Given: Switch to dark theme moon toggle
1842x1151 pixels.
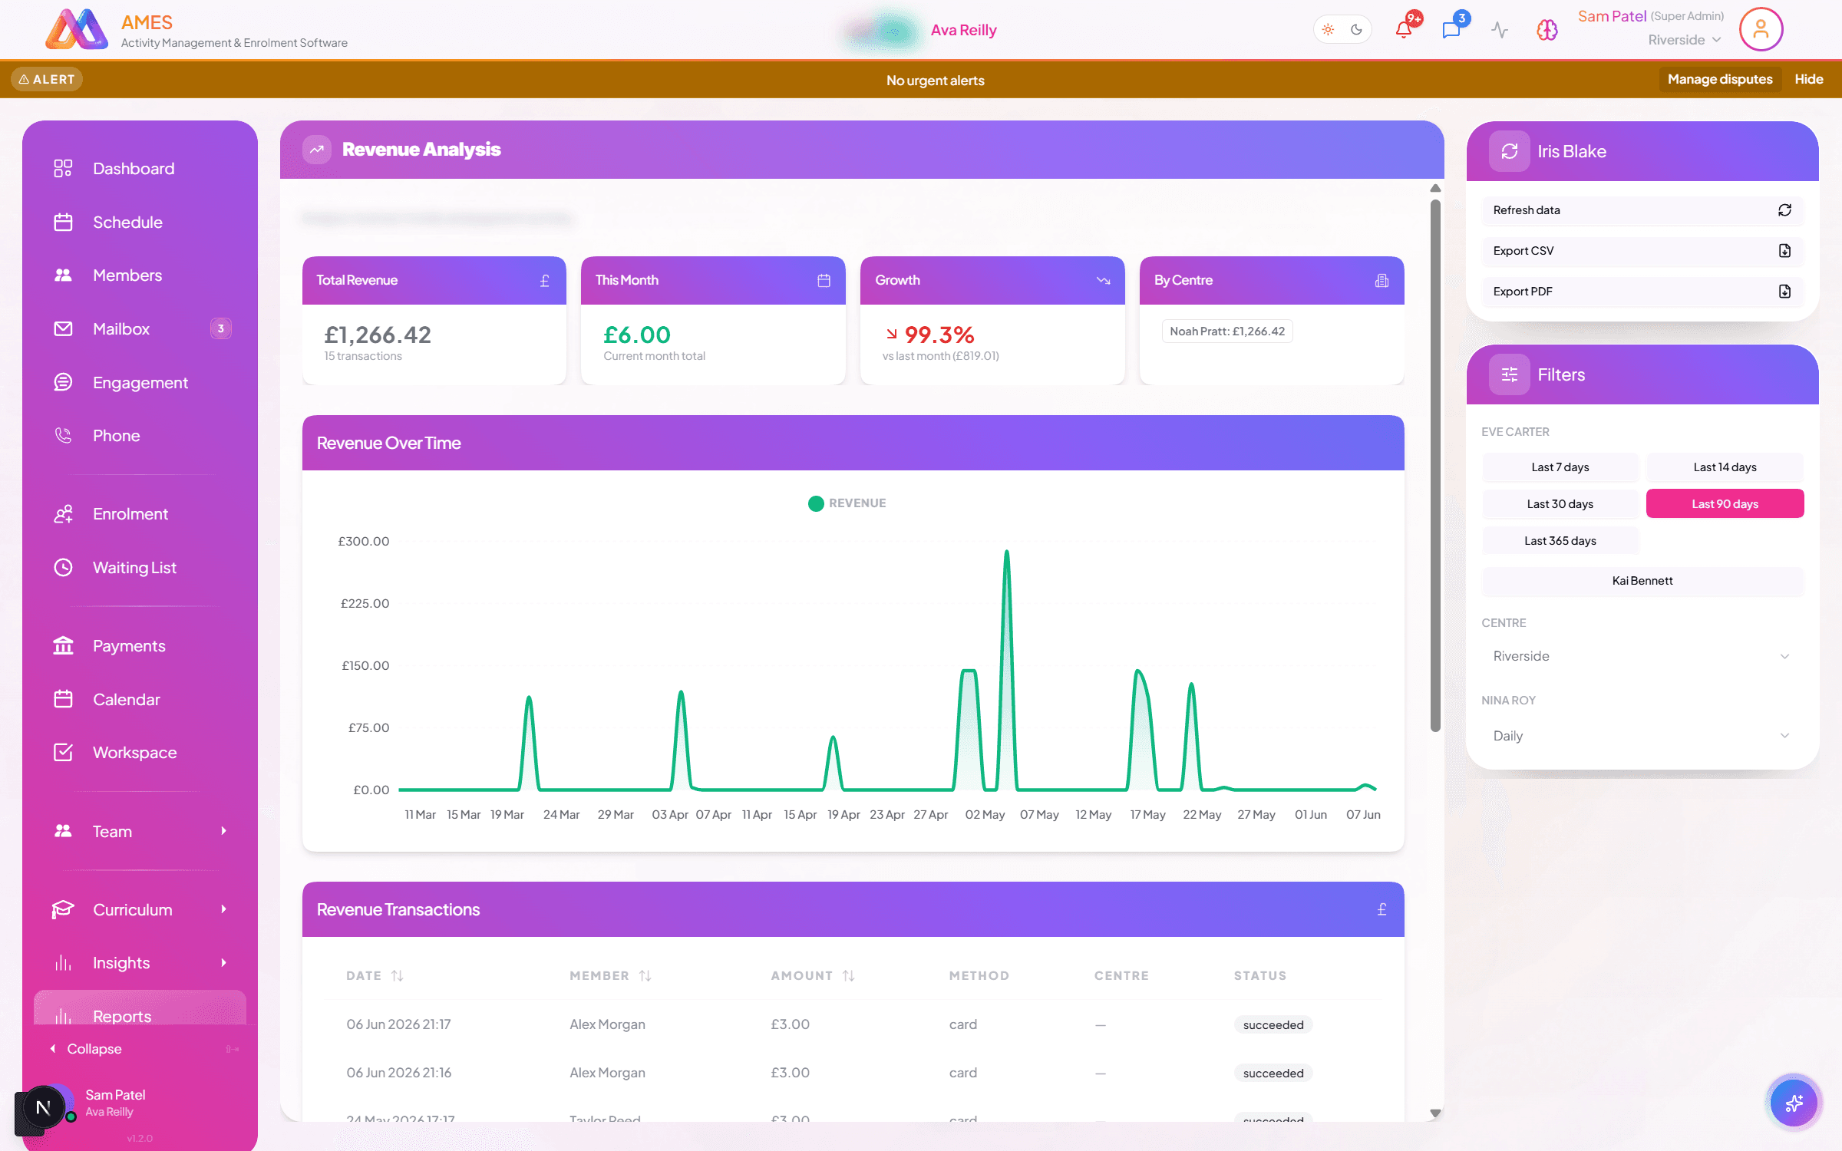Looking at the screenshot, I should coord(1356,30).
